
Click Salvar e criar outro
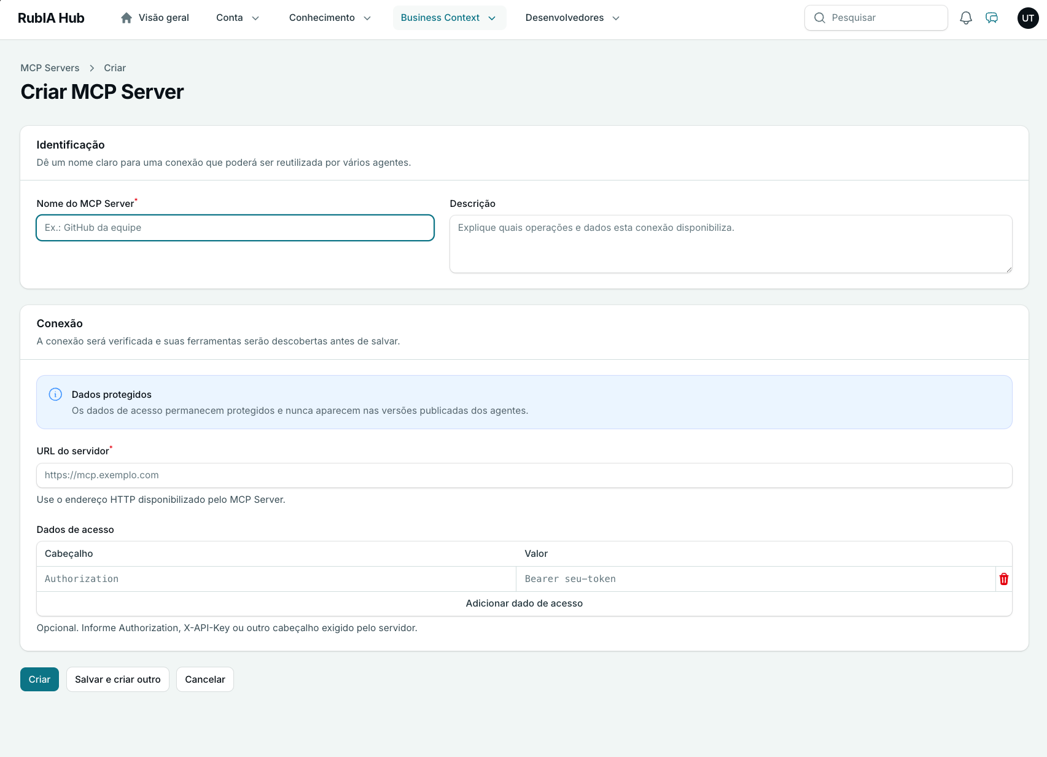pos(118,679)
